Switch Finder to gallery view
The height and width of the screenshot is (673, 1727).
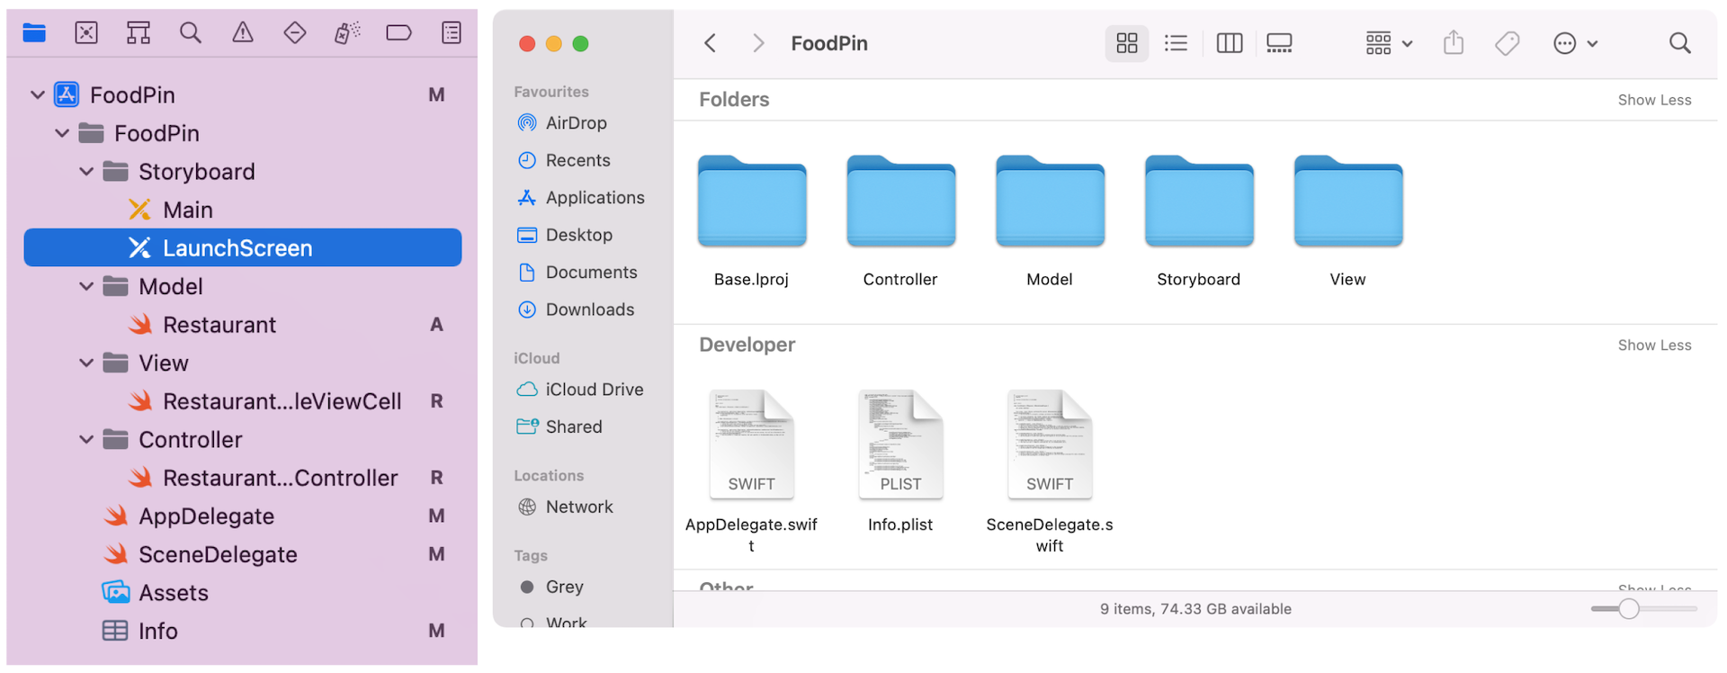tap(1279, 43)
